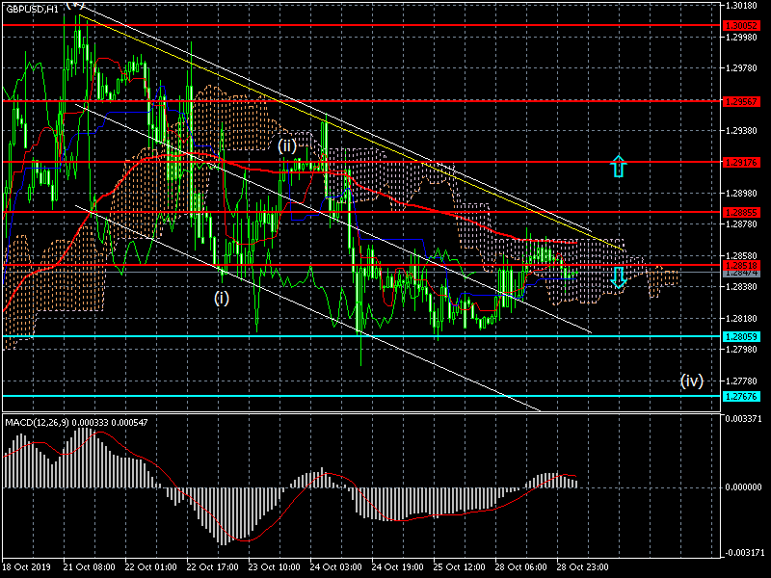Click the 22 Oct 17:00 time label
The height and width of the screenshot is (578, 771).
(x=212, y=566)
